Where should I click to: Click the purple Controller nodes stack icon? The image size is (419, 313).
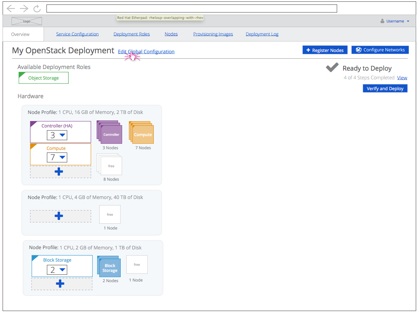coord(110,133)
